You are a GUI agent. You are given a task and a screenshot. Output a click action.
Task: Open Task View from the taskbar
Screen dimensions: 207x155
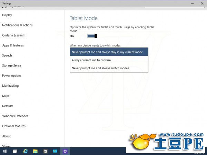click(x=15, y=151)
